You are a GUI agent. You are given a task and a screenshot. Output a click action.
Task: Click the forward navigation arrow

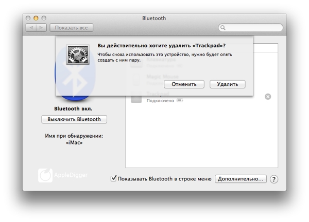(x=41, y=27)
